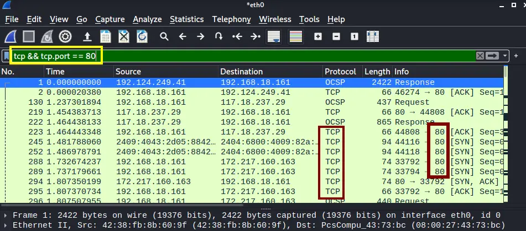Stop the running capture
Image resolution: width=526 pixels, height=231 pixels.
29,36
